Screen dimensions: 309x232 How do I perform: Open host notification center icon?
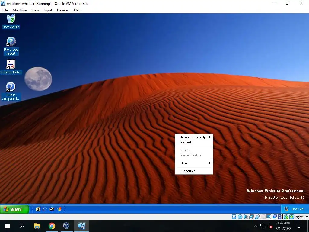299,226
